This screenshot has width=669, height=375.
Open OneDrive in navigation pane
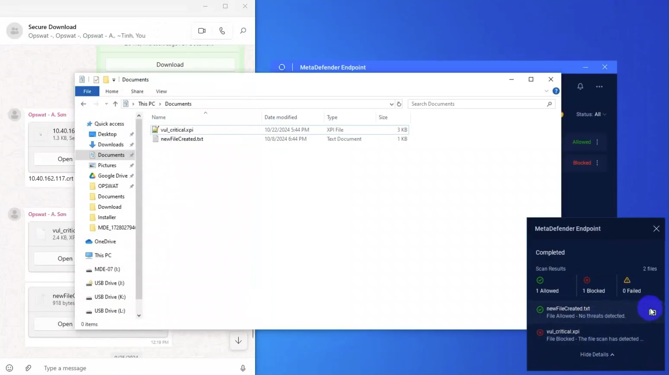pos(105,242)
